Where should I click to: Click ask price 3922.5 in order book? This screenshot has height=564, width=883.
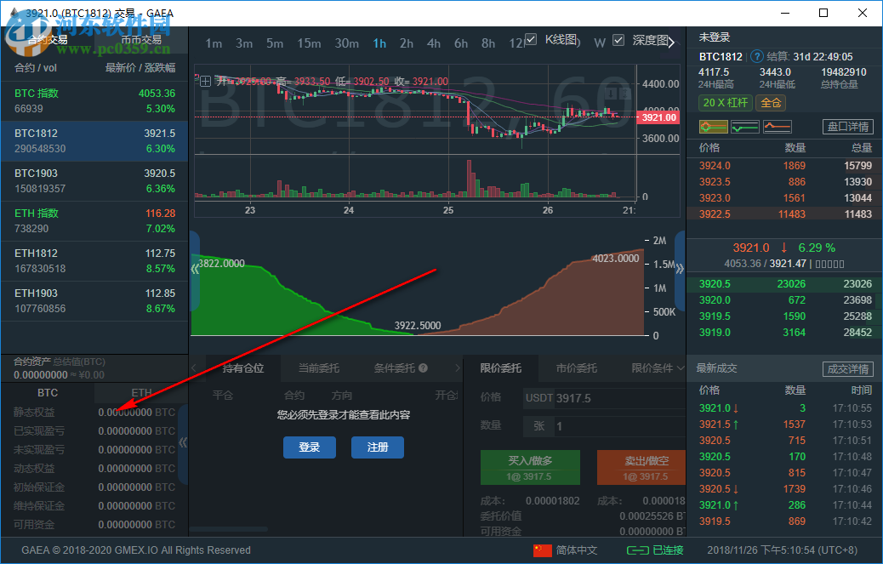pyautogui.click(x=715, y=214)
